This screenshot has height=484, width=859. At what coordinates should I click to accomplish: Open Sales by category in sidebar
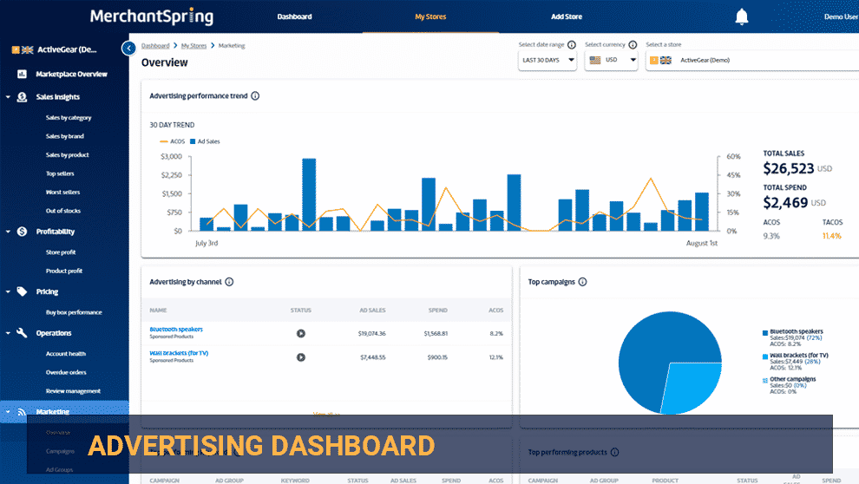69,118
